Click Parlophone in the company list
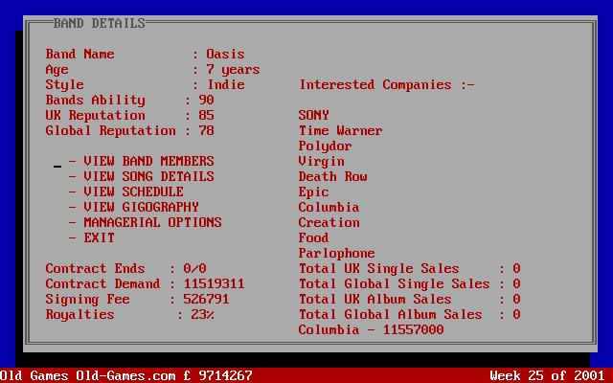This screenshot has width=613, height=383. coord(336,253)
